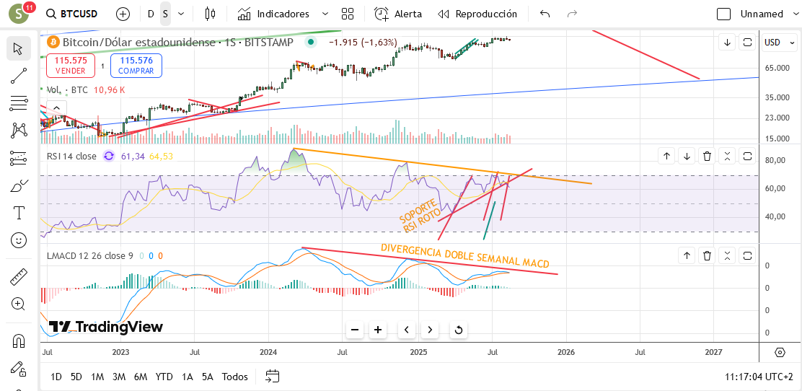Collapse the indicator legend arrow
The image size is (802, 391).
tap(56, 108)
